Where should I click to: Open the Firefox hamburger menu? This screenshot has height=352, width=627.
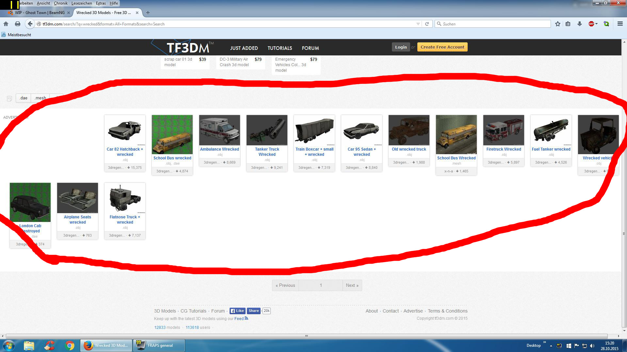[620, 24]
